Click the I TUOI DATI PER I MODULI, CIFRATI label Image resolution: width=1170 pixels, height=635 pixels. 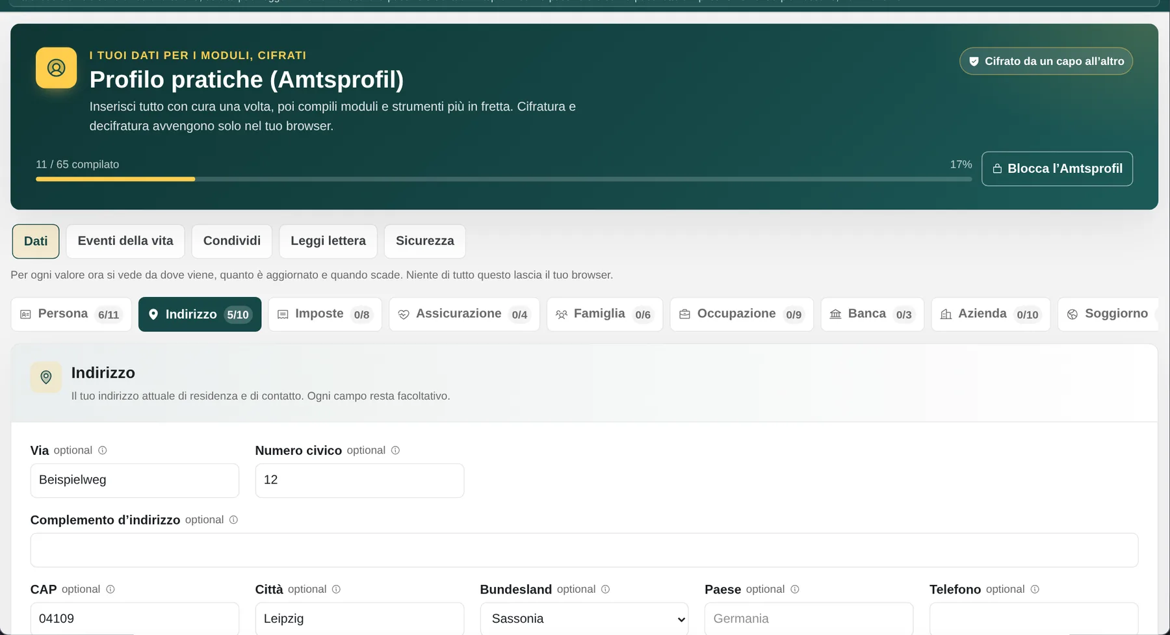(x=198, y=56)
